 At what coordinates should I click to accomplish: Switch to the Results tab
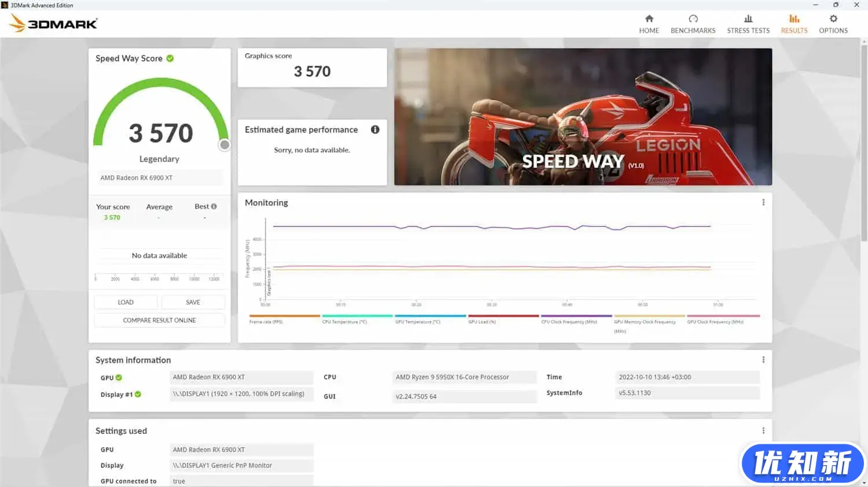pos(794,24)
